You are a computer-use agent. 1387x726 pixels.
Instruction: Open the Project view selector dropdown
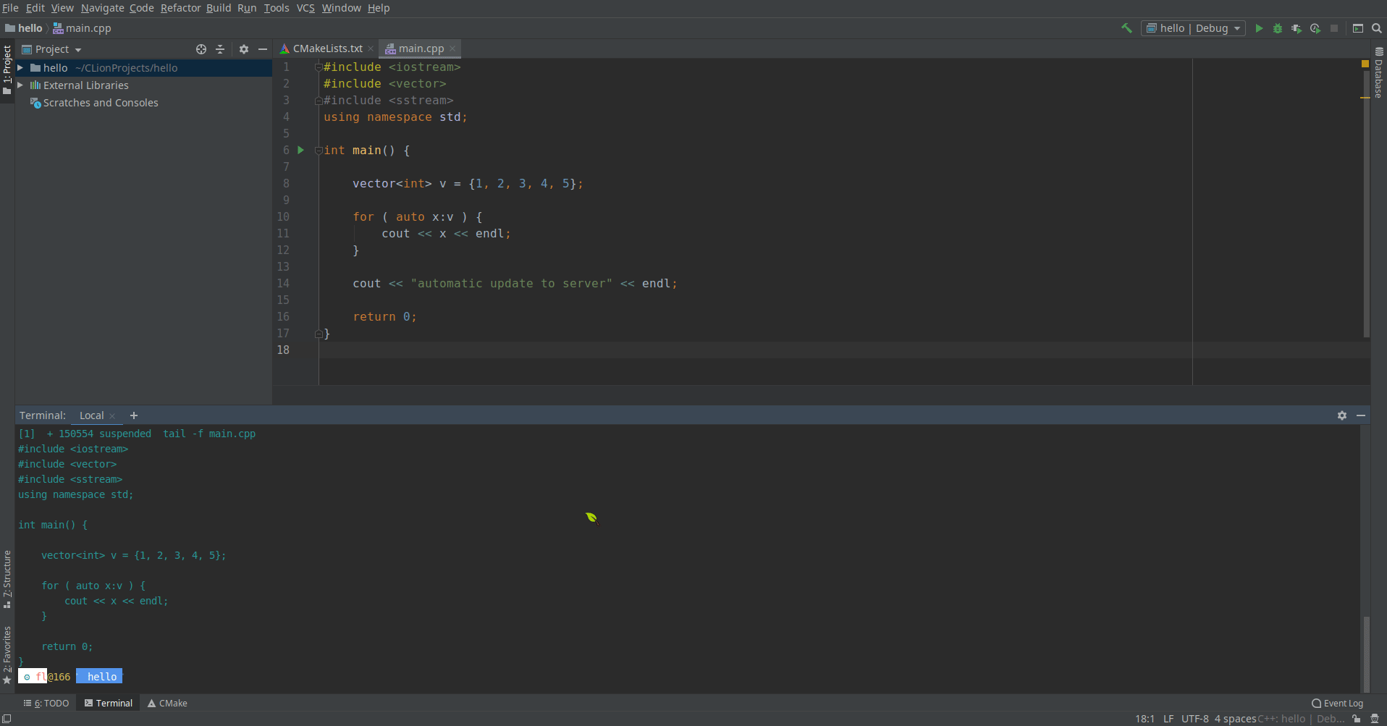[52, 49]
